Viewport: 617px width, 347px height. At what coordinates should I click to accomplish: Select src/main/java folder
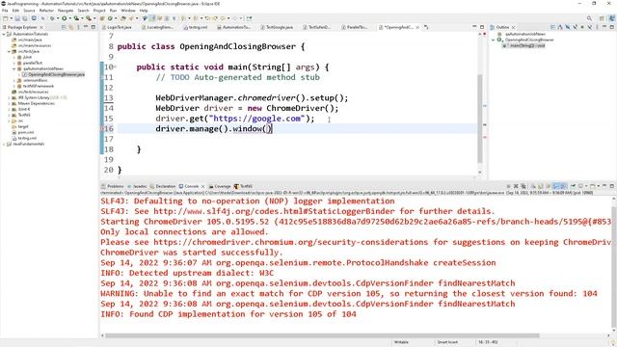30,40
